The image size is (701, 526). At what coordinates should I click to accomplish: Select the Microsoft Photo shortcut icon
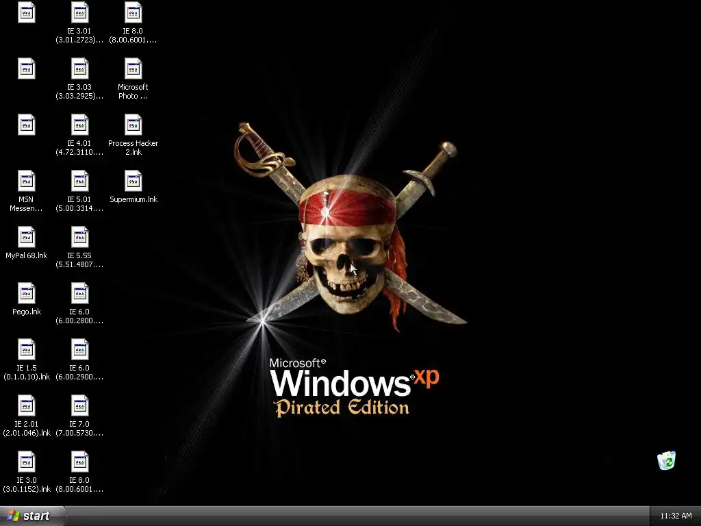(133, 69)
